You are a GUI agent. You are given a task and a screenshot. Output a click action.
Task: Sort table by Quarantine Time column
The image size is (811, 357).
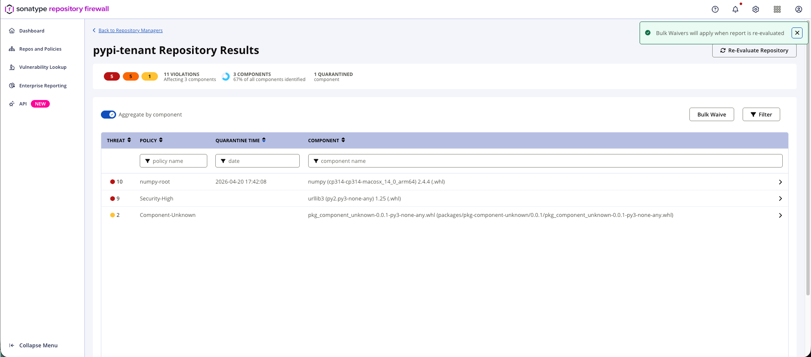click(241, 140)
